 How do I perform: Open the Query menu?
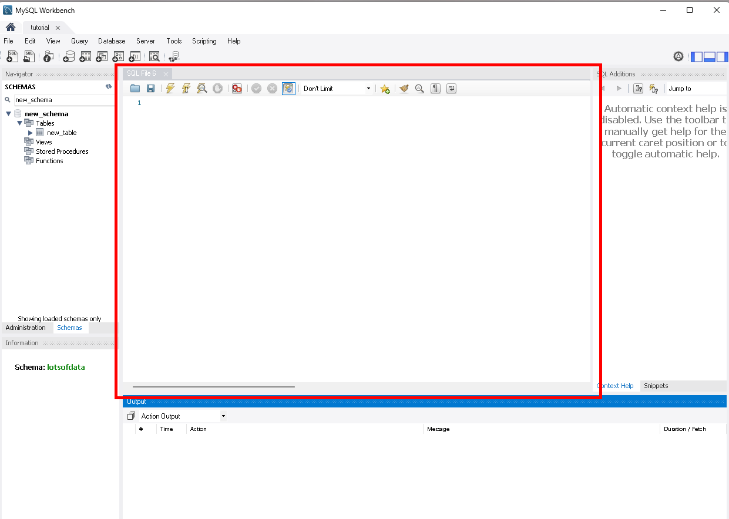(x=79, y=41)
